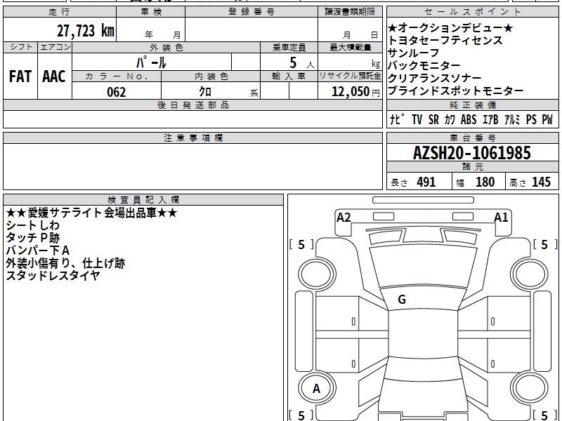Select the "内装色" header

pyautogui.click(x=211, y=76)
